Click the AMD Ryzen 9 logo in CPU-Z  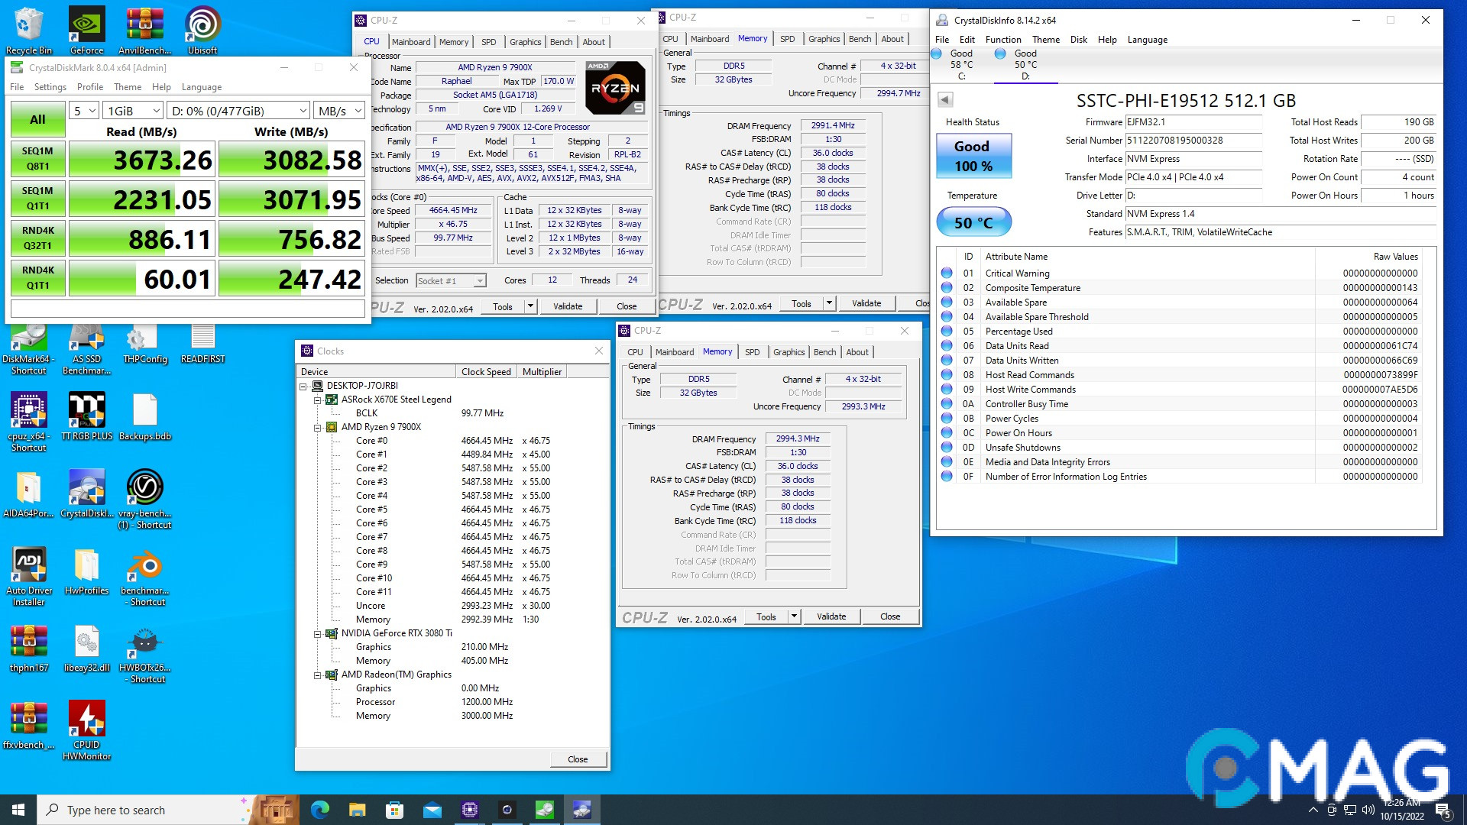tap(614, 86)
